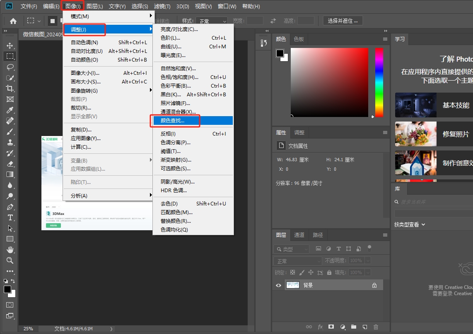The height and width of the screenshot is (334, 473).
Task: Select the Move tool in toolbar
Action: pyautogui.click(x=10, y=45)
